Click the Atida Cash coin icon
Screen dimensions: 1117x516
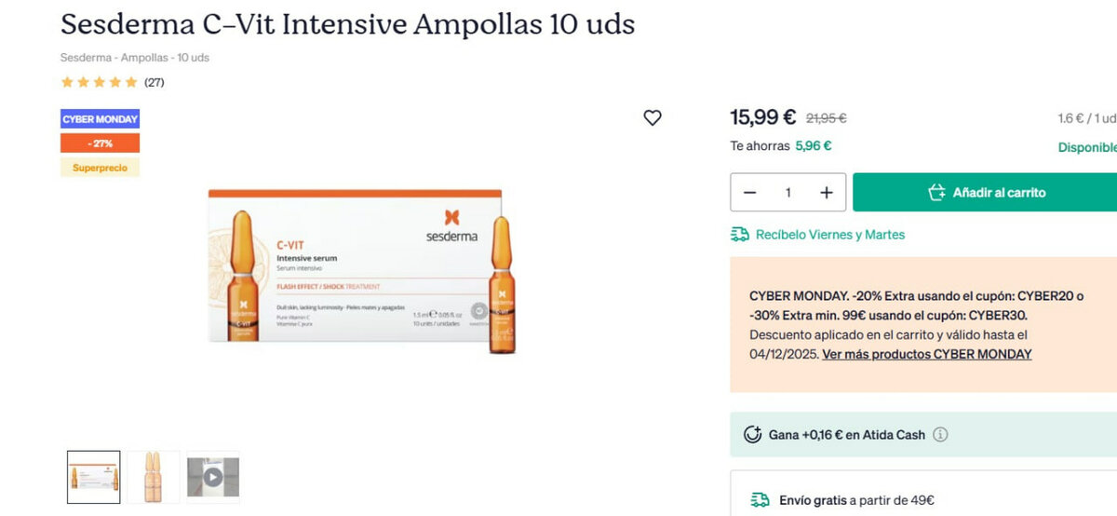[x=752, y=435]
